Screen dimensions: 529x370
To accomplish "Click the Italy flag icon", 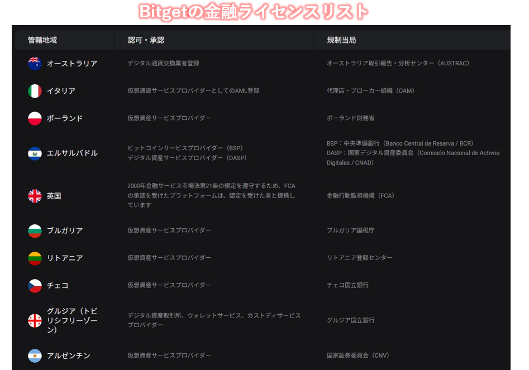I will tap(35, 91).
